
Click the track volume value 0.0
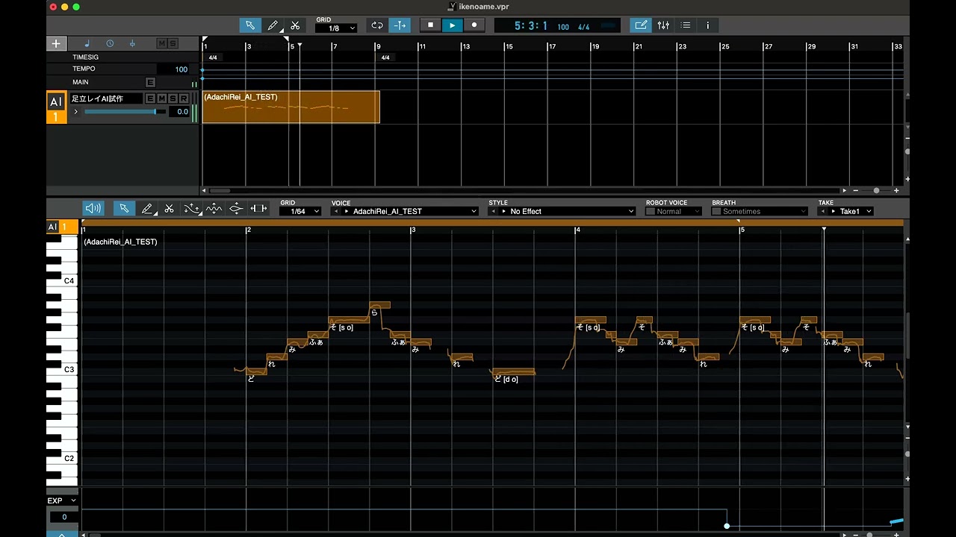pos(179,112)
